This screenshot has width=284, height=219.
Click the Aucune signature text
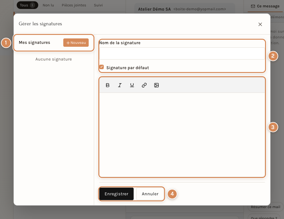tap(54, 59)
